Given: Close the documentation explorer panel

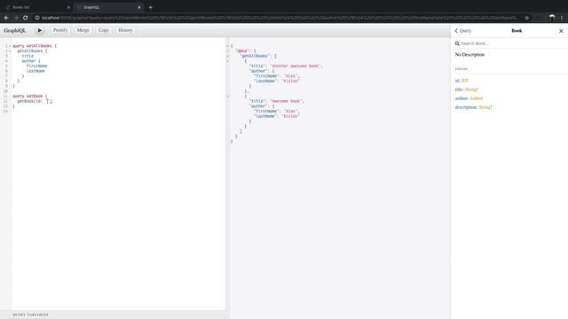Looking at the screenshot, I should click(561, 31).
